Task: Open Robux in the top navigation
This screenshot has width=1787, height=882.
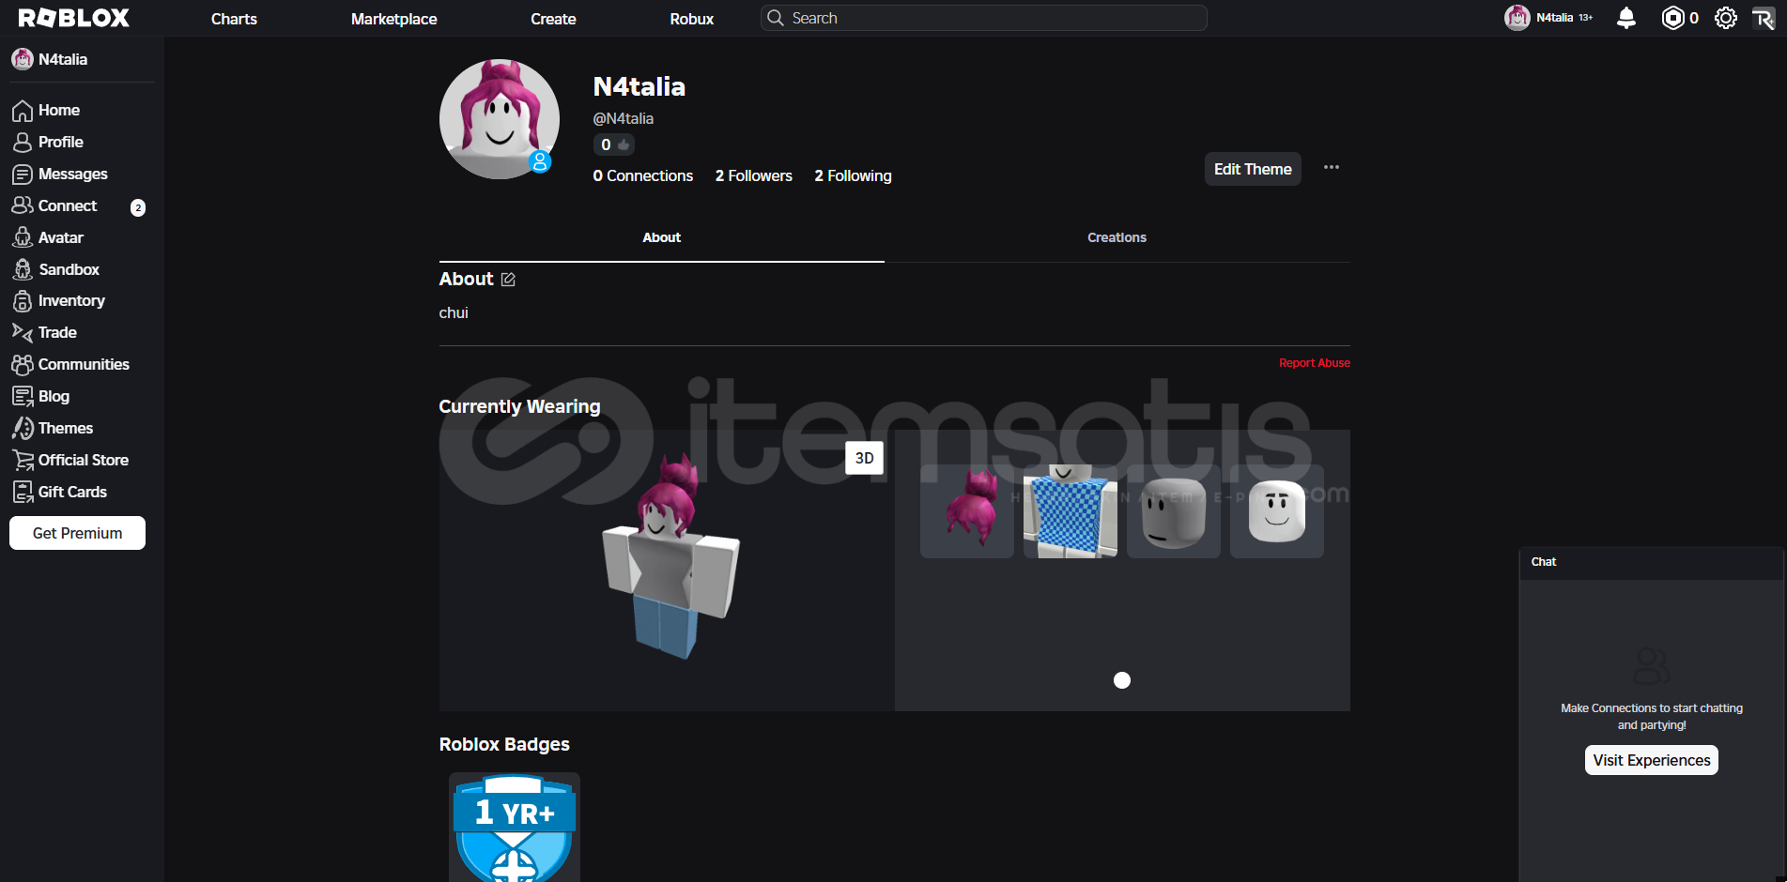Action: coord(692,19)
